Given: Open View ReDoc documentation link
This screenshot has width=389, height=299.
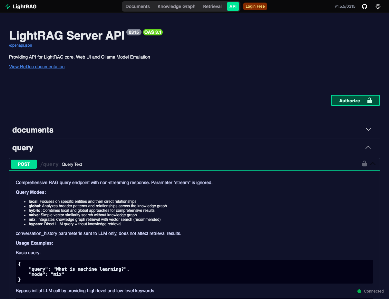Looking at the screenshot, I should (x=37, y=67).
